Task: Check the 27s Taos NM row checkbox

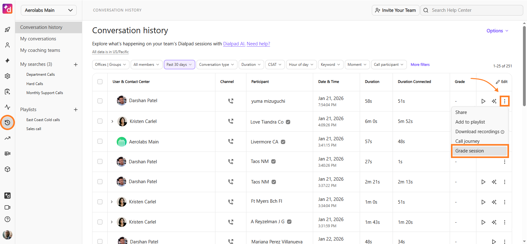Action: tap(100, 161)
